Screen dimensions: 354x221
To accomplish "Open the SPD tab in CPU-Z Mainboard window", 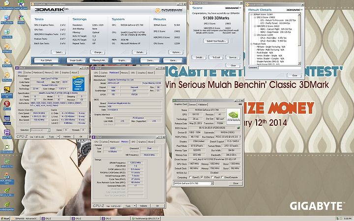I will [133, 73].
